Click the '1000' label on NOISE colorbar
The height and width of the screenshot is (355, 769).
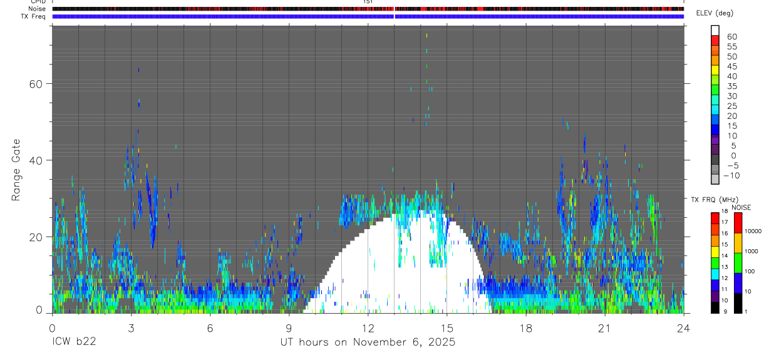click(x=751, y=251)
